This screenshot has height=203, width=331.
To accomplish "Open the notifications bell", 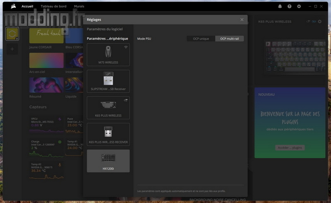I will (280, 6).
